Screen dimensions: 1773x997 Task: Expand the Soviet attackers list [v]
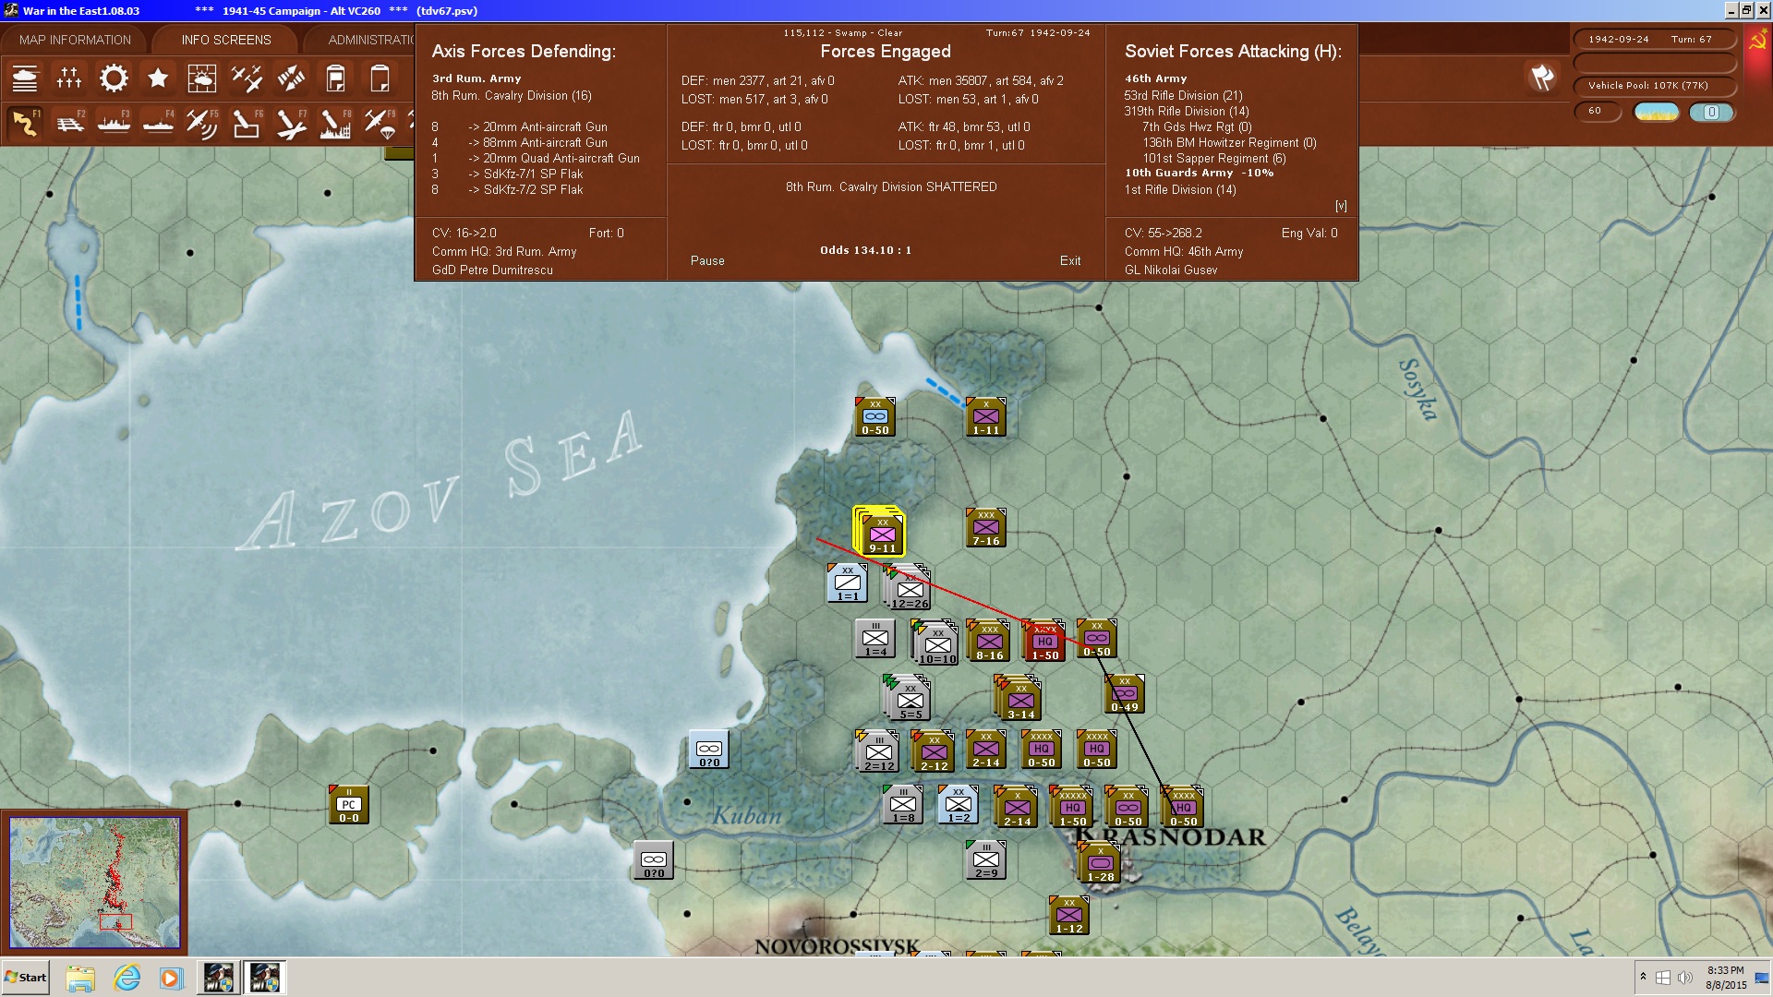tap(1341, 206)
